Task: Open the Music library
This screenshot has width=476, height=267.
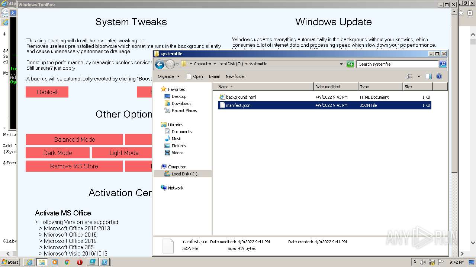Action: (x=177, y=139)
